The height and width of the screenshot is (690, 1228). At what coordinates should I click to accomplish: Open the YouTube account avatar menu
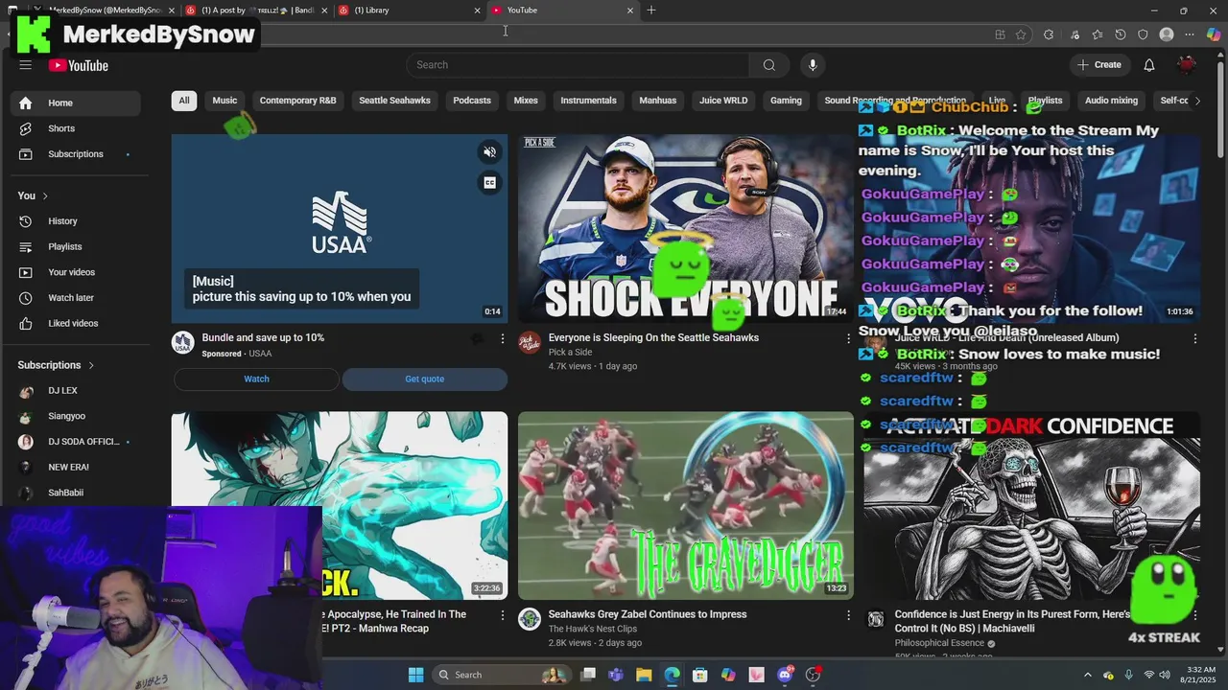[x=1187, y=65]
